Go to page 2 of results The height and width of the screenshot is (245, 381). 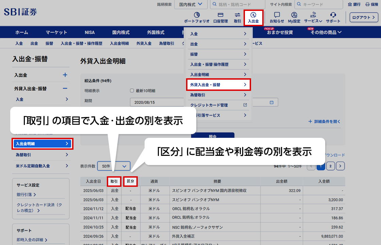330,166
